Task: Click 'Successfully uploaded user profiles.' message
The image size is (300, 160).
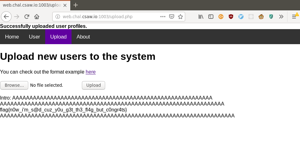Action: click(x=43, y=26)
